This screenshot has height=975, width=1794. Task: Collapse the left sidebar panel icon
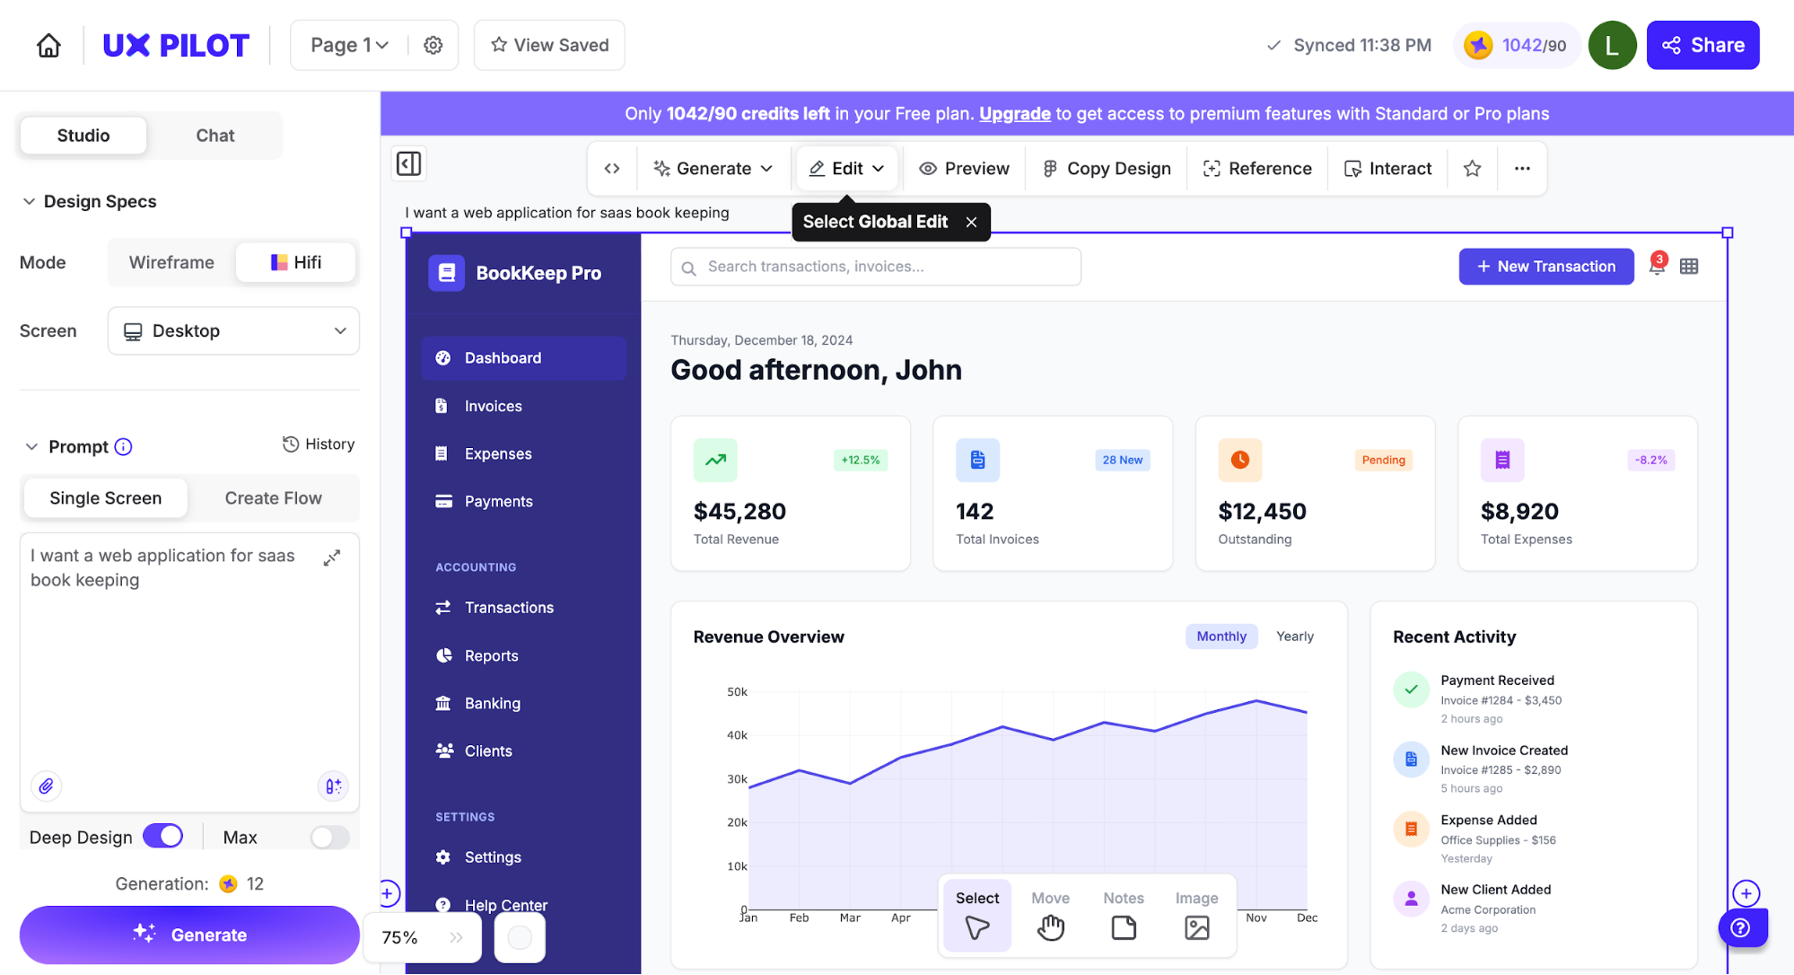[408, 163]
